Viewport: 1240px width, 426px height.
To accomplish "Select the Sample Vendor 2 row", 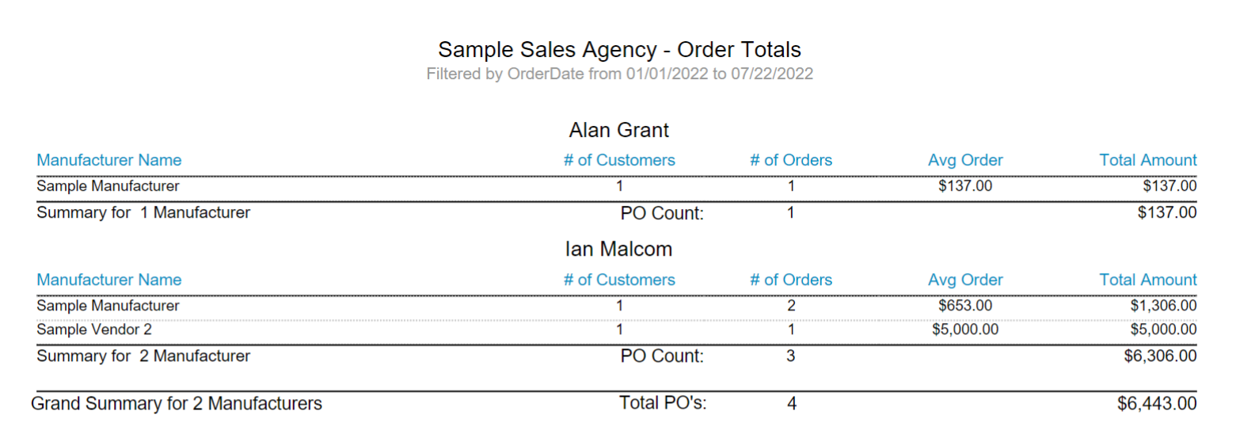I will click(617, 329).
